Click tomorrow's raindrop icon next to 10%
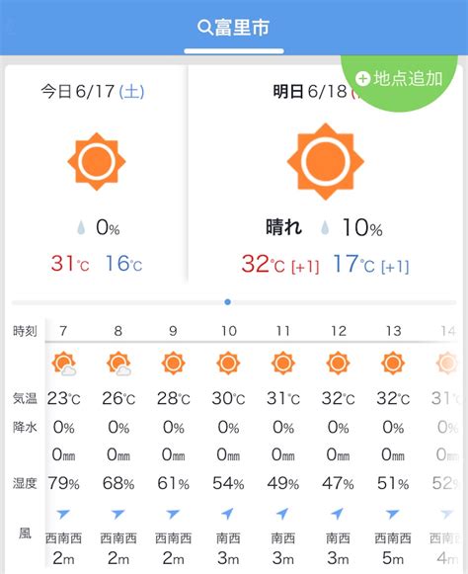The height and width of the screenshot is (574, 468). (x=325, y=227)
